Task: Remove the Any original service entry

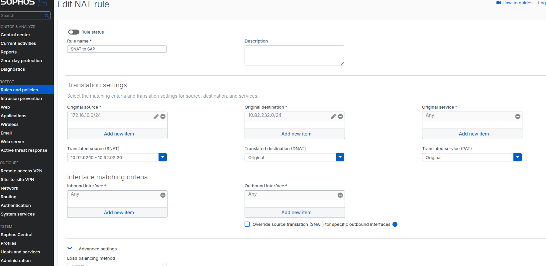Action: 518,117
